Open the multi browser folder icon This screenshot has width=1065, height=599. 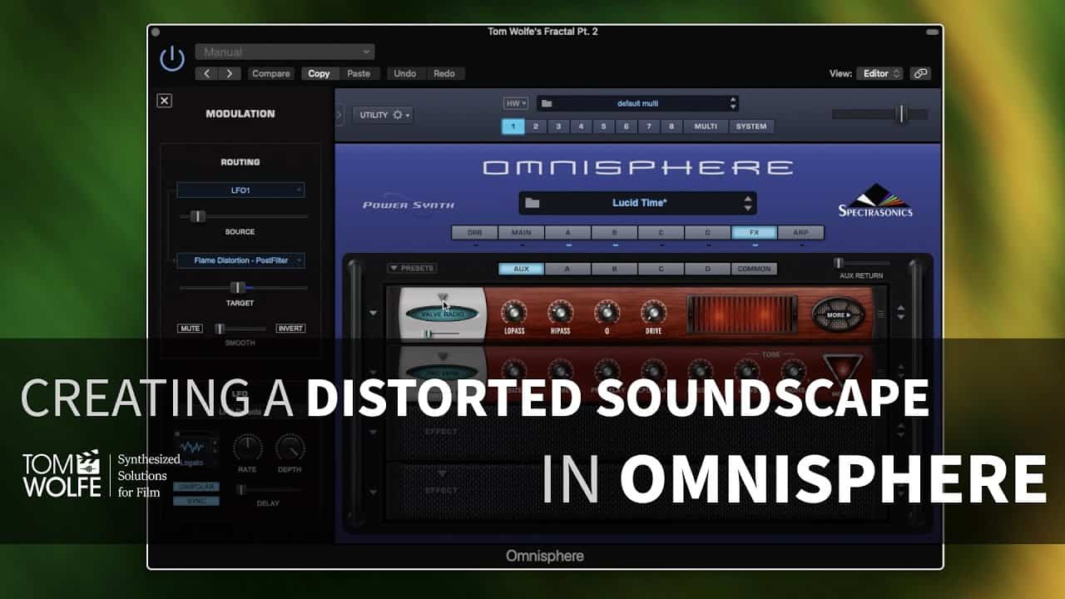tap(547, 104)
